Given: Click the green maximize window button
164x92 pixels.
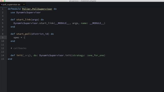Looking at the screenshot, I should pos(5,1).
